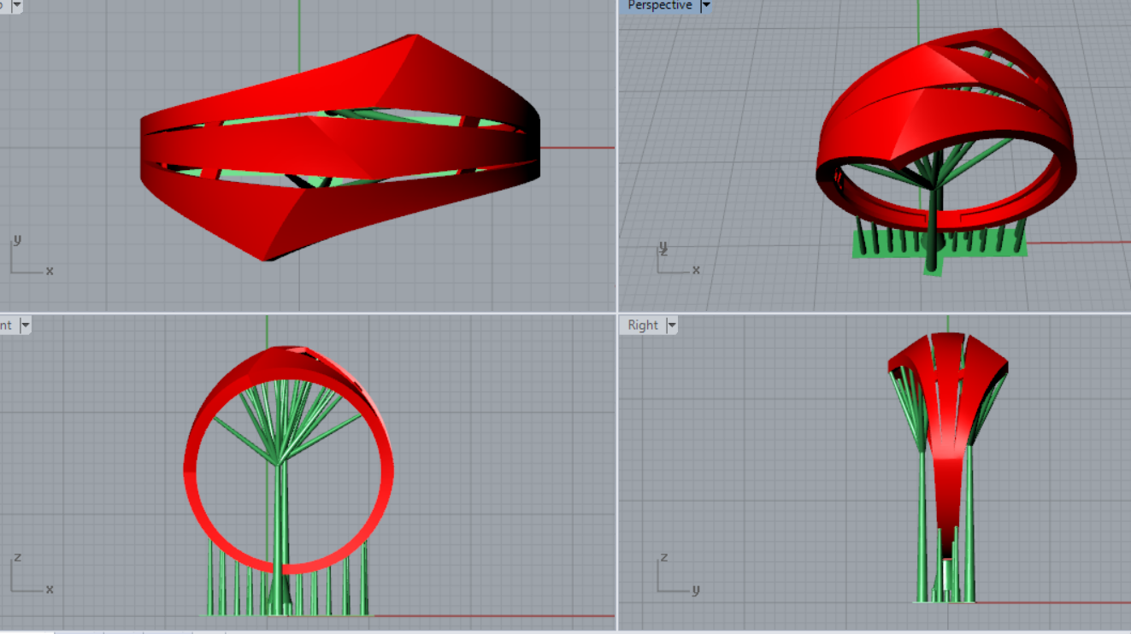
Task: Click the z-x axes icon in Front viewport
Action: point(29,578)
